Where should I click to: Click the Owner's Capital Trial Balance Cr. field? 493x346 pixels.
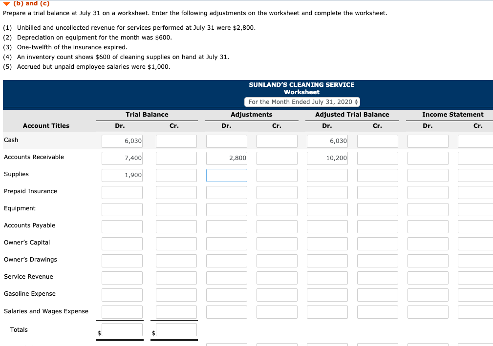pyautogui.click(x=176, y=243)
